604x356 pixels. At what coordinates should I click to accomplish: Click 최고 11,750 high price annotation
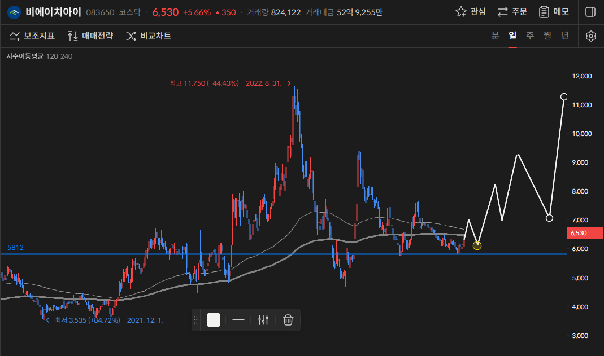point(230,83)
